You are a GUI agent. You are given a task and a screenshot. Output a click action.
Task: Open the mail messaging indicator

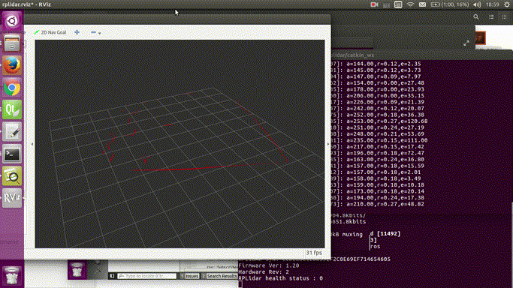tap(422, 4)
